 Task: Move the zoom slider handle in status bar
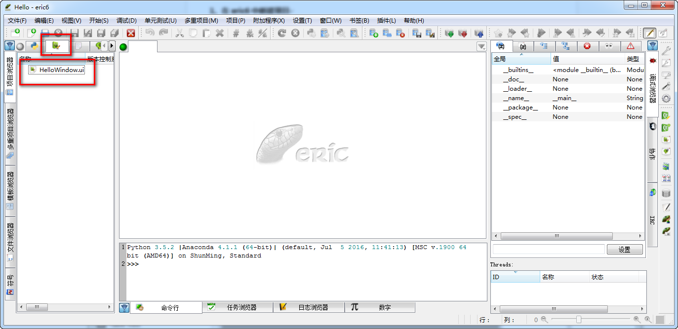(578, 320)
